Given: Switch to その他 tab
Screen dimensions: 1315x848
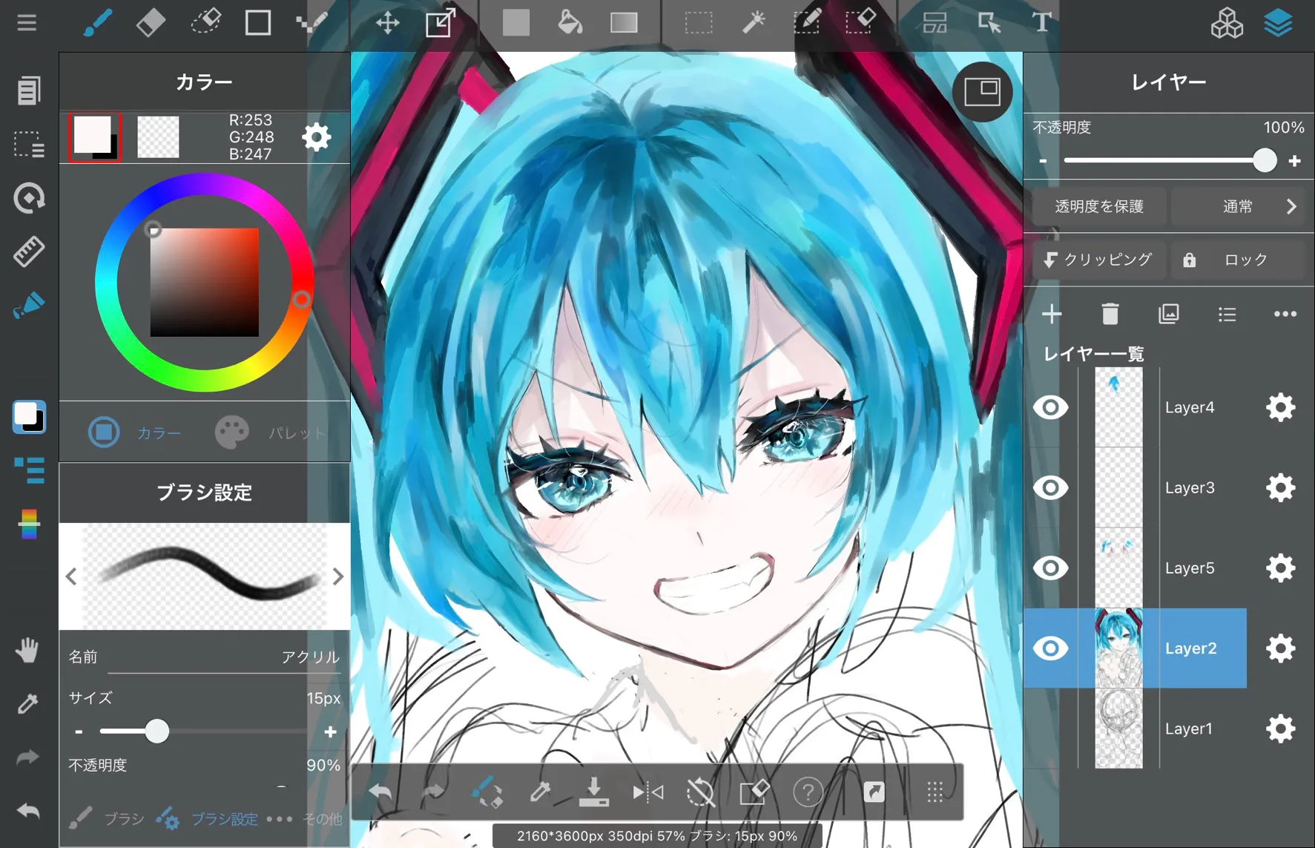Looking at the screenshot, I should pyautogui.click(x=305, y=819).
